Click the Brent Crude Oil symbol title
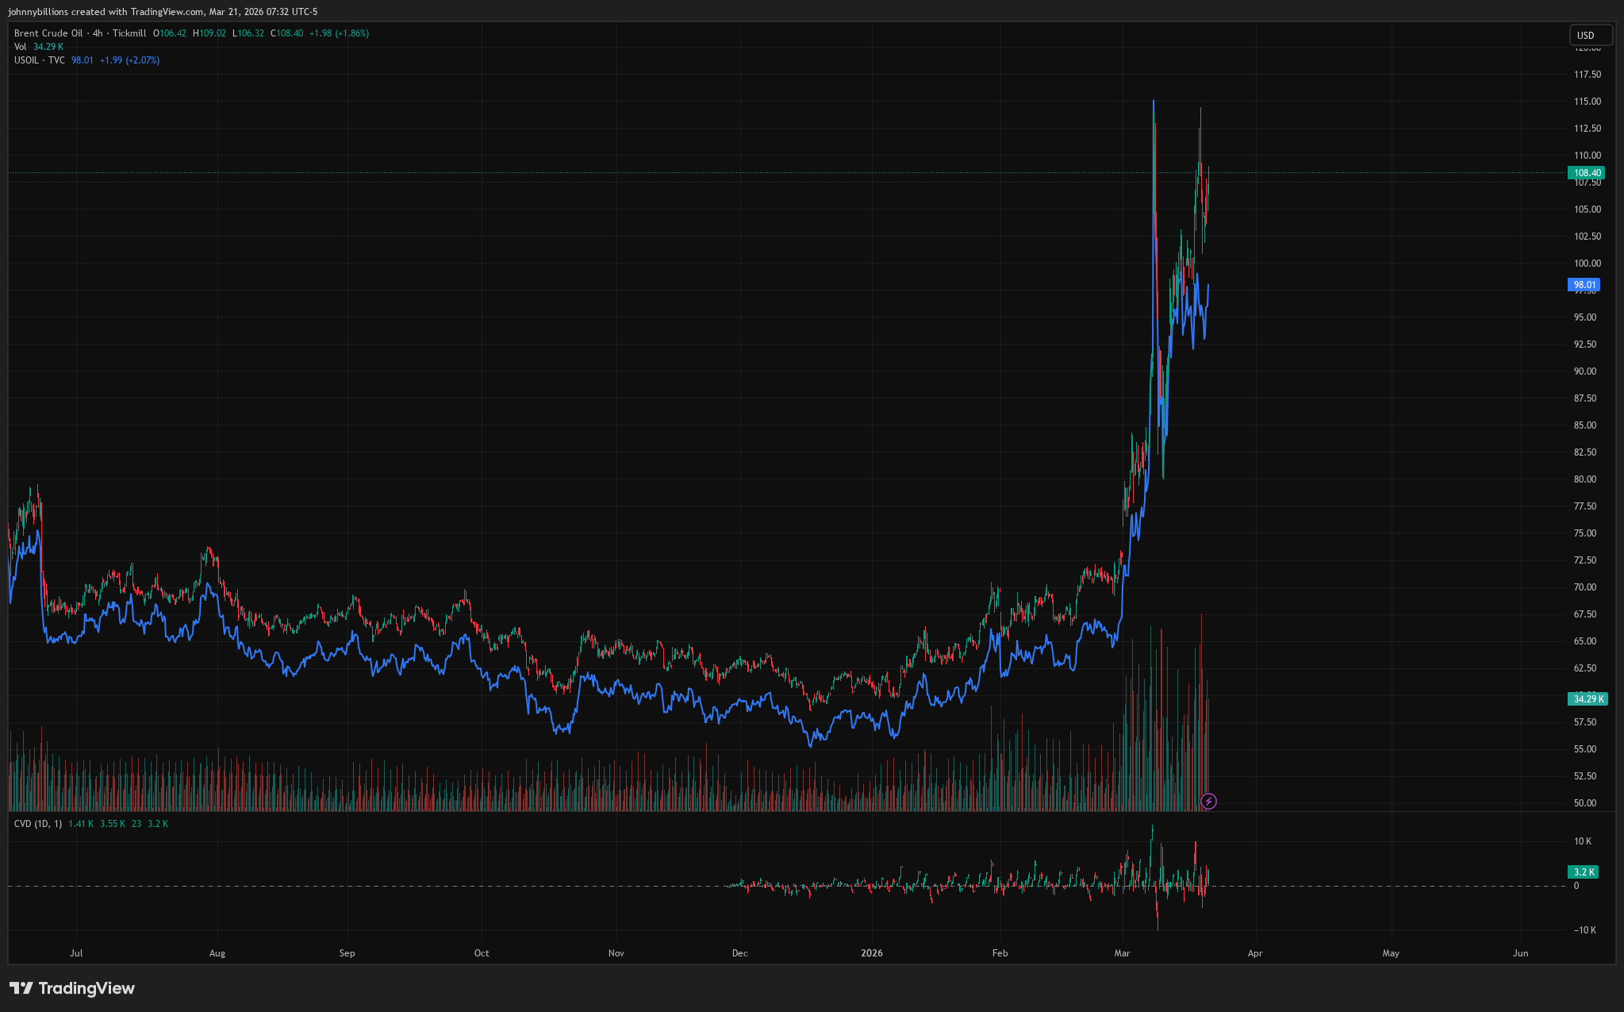1624x1012 pixels. [x=48, y=33]
